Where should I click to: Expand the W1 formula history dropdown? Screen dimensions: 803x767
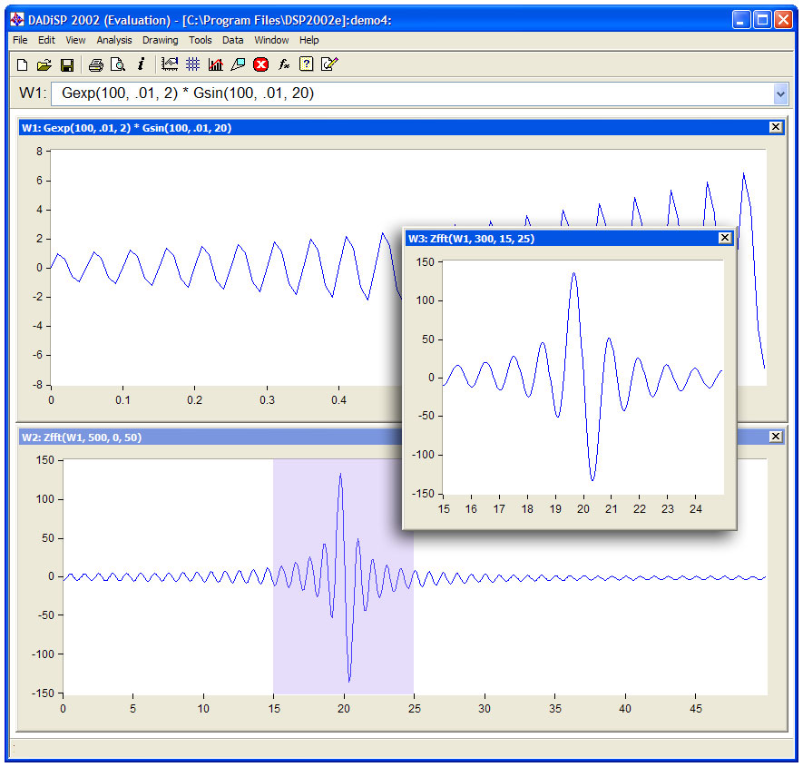click(780, 93)
